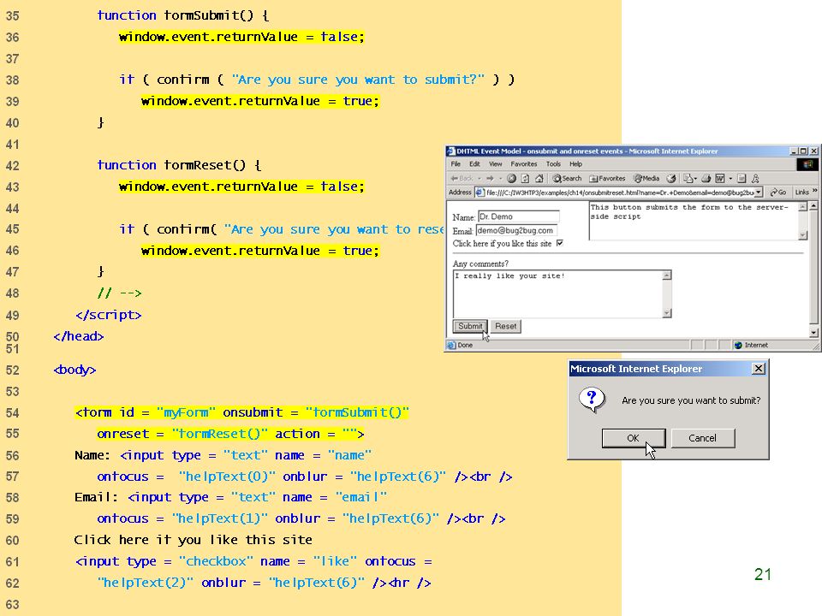This screenshot has height=616, width=822.
Task: Click 'function formReset()' on line 42
Action: click(179, 165)
